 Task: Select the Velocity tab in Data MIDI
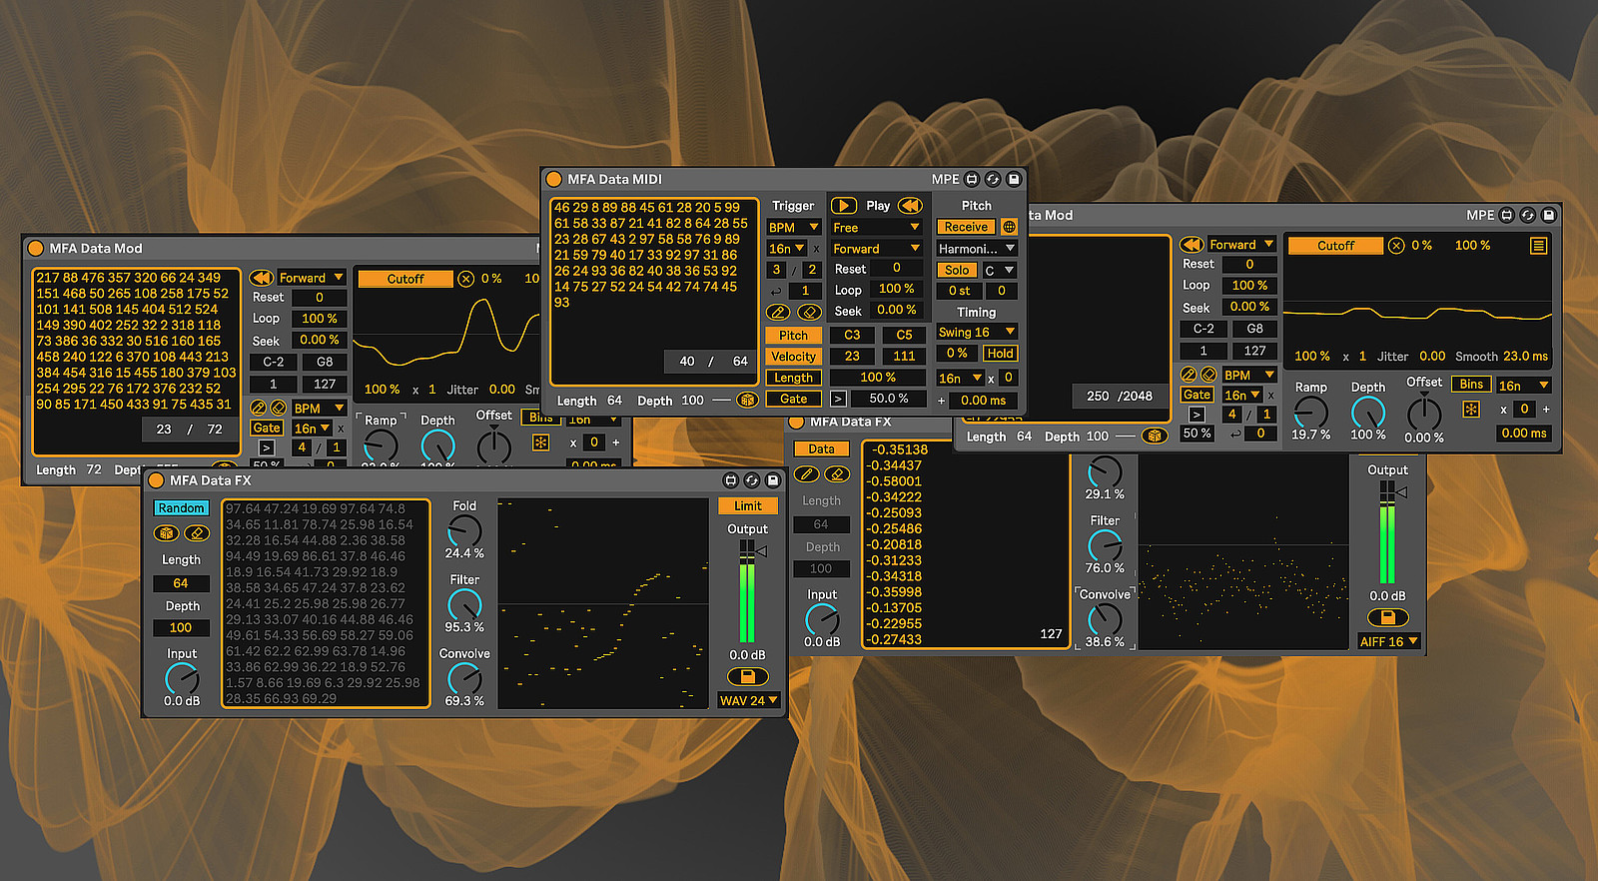pos(793,357)
